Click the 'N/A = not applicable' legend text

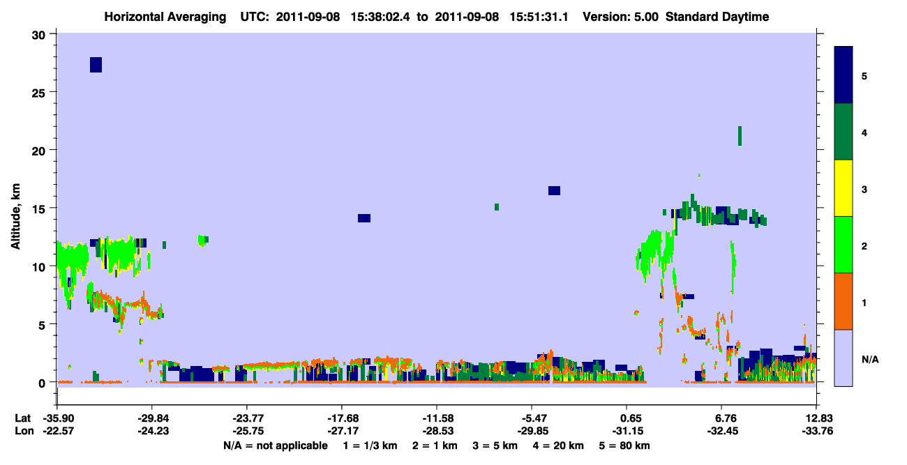(275, 445)
